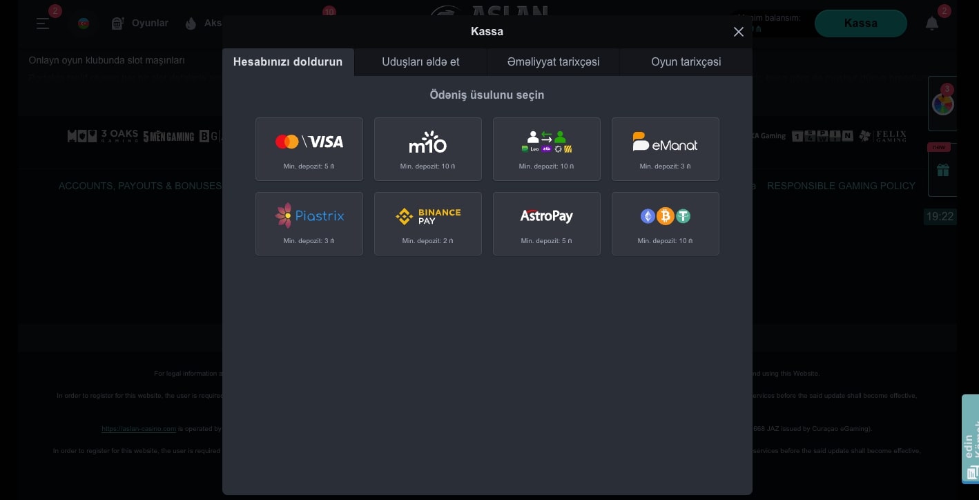This screenshot has width=979, height=500.
Task: Click the 'Kassa' dialog title
Action: pos(487,32)
